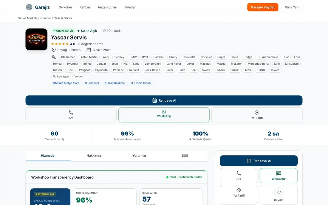The image size is (328, 205).
Task: Click WhatsApp logo icon in wide button
Action: [164, 112]
